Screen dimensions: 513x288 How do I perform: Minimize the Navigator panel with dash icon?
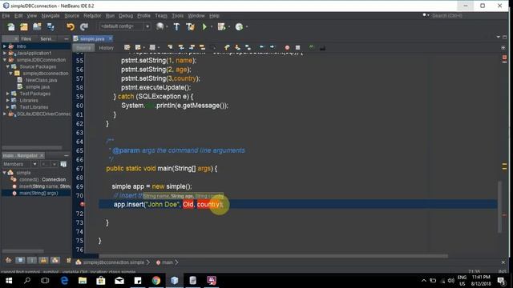[67, 155]
